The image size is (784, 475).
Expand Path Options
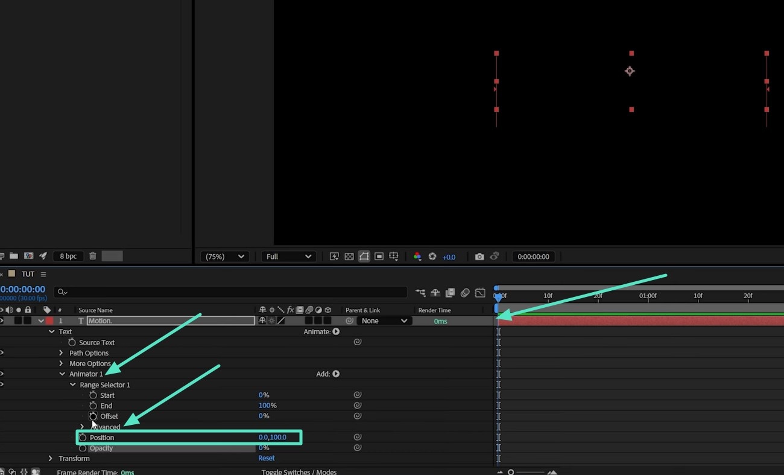[x=61, y=353]
